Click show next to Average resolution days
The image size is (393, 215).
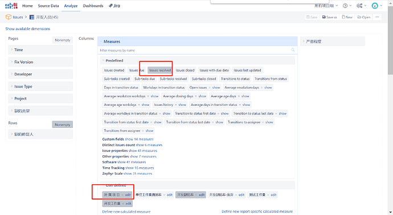pos(268,88)
